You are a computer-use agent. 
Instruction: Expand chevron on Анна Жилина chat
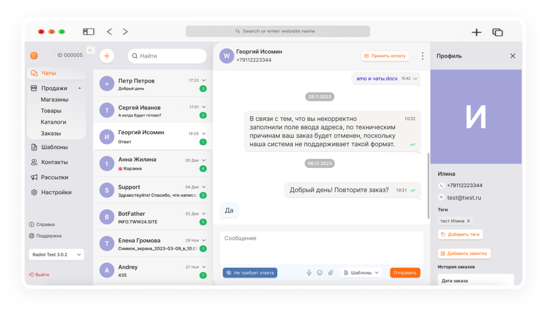pyautogui.click(x=204, y=160)
